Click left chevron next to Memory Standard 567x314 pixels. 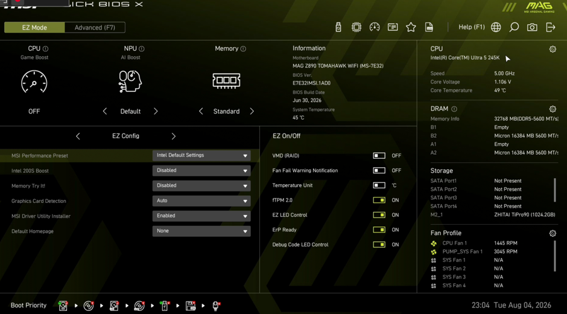[201, 111]
